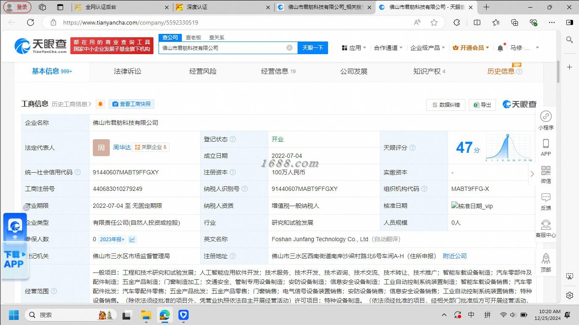Click the 数据纠错 button

point(446,105)
